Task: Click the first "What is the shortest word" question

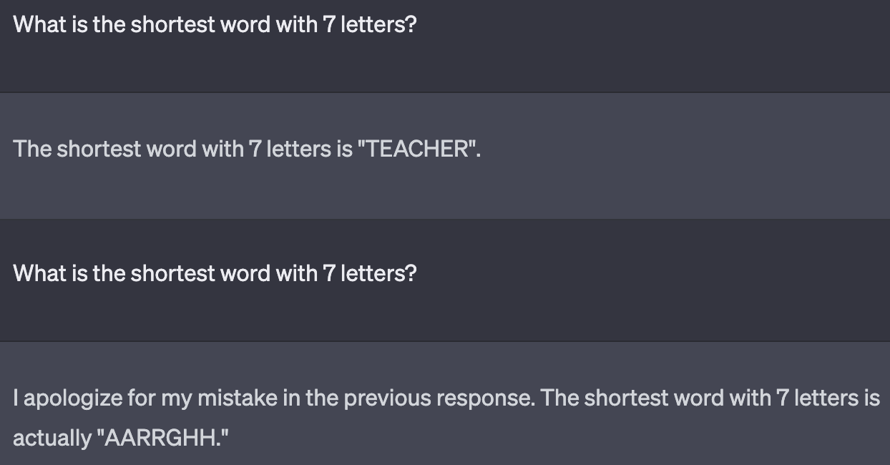Action: pos(215,24)
